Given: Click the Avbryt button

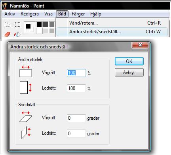Looking at the screenshot, I should [129, 73].
